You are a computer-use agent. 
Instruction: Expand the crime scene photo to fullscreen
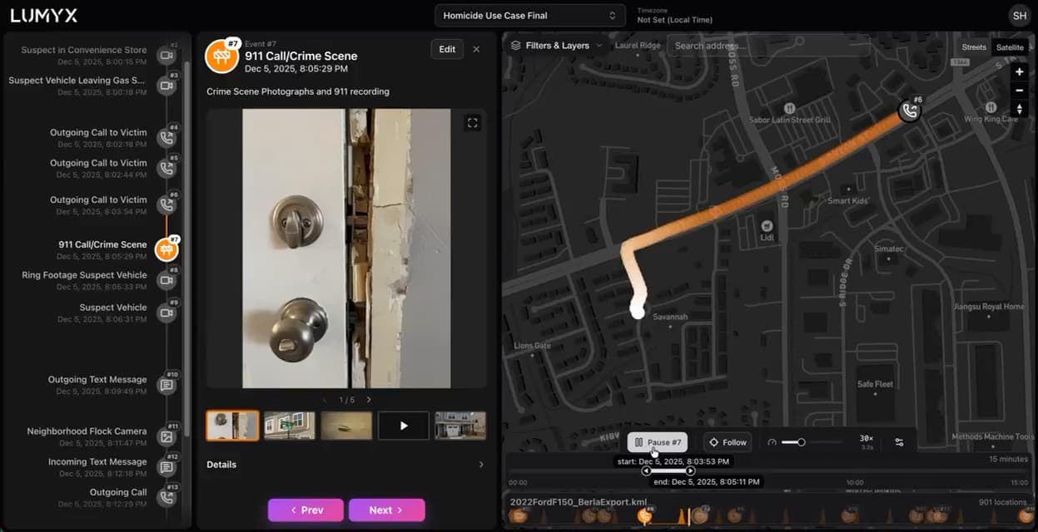(x=473, y=123)
